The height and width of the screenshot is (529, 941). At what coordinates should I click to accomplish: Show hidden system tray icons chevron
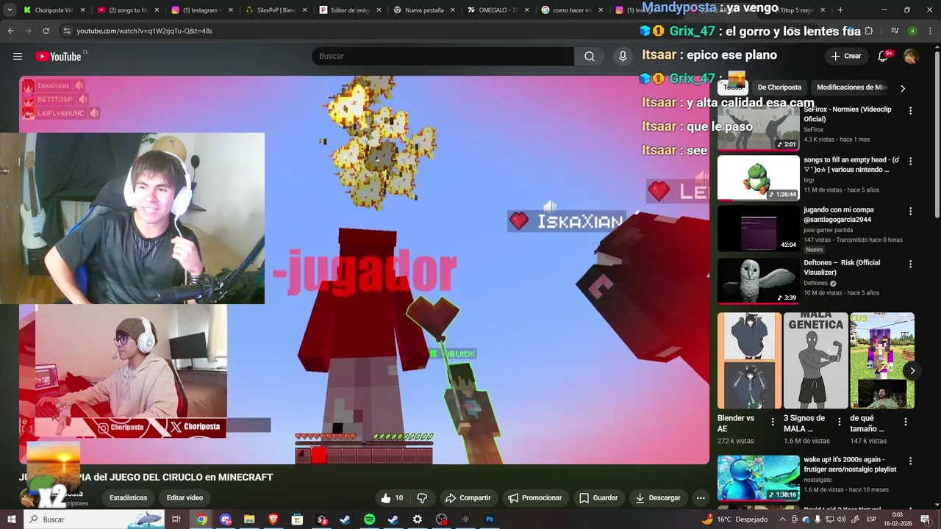[783, 519]
